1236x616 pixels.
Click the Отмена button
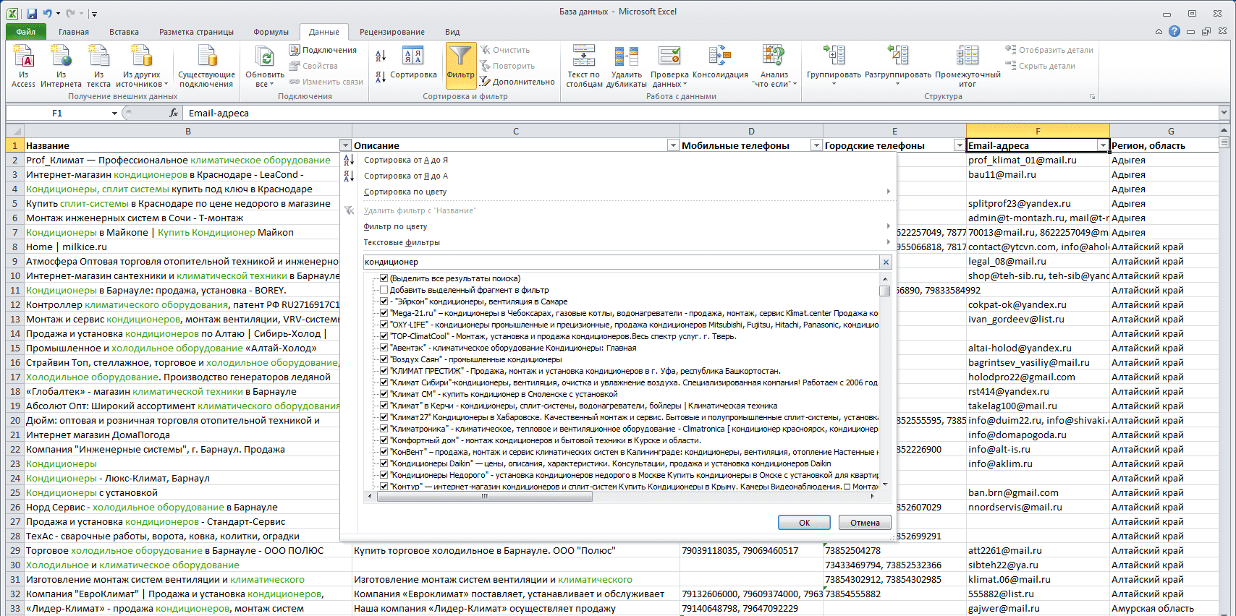(x=865, y=522)
